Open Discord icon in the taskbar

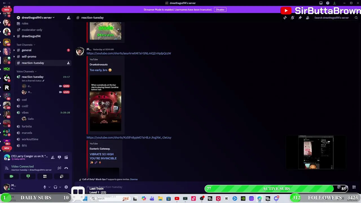pyautogui.click(x=276, y=199)
